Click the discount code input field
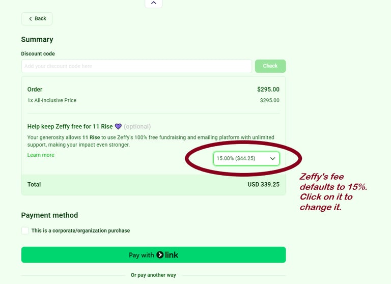 136,66
